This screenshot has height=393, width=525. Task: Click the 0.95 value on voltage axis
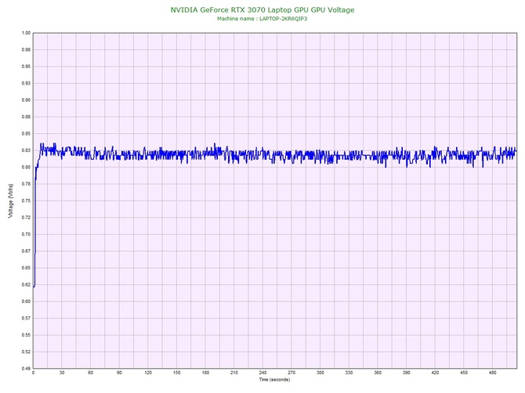click(x=26, y=67)
